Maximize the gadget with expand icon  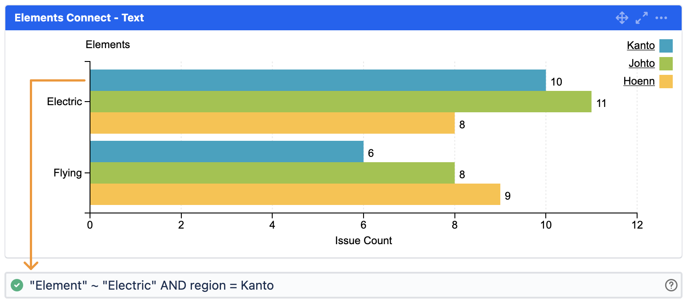tap(642, 18)
